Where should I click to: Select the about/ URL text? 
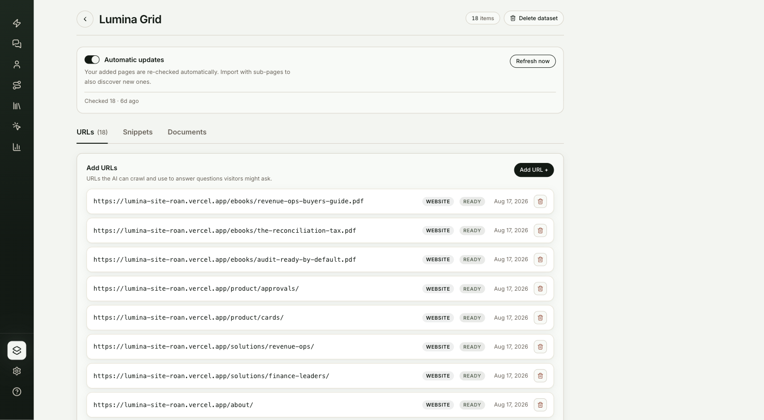point(173,405)
